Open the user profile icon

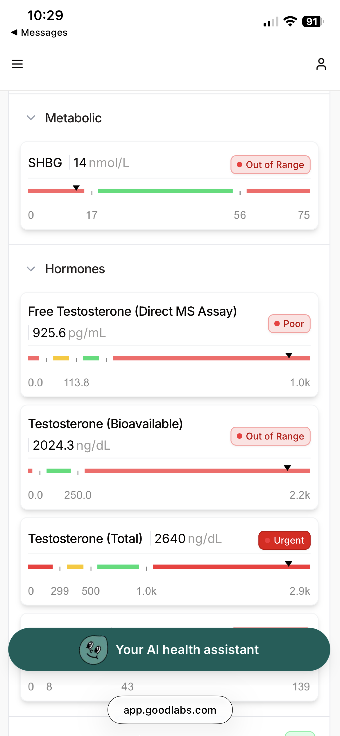click(x=321, y=64)
